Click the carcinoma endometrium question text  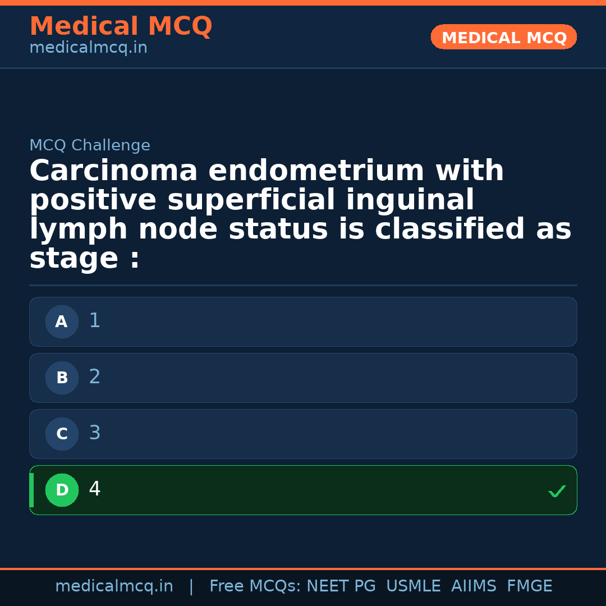point(300,215)
